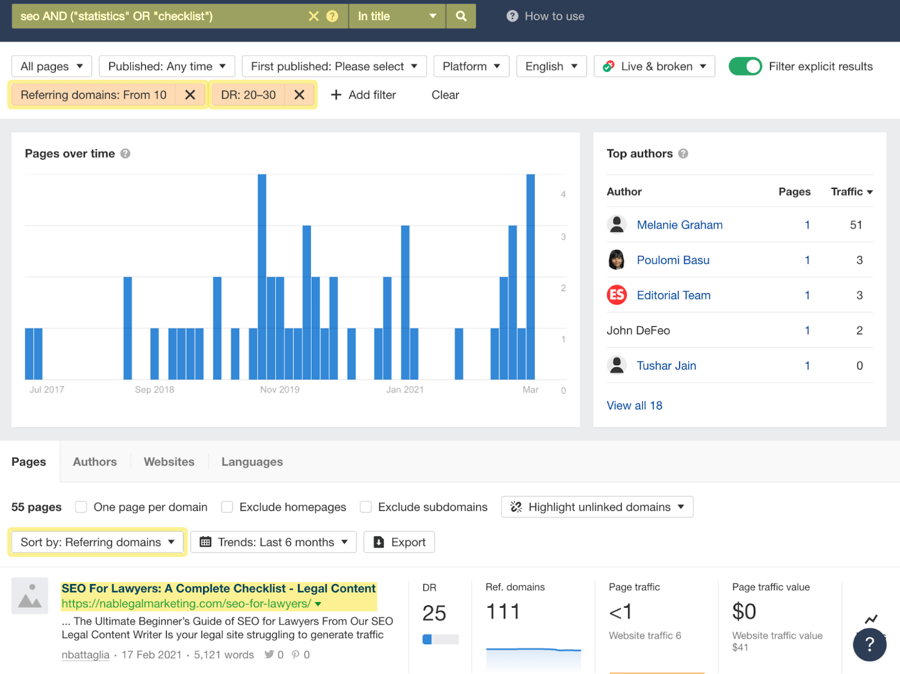Check Exclude homepages
This screenshot has height=674, width=900.
tap(227, 506)
